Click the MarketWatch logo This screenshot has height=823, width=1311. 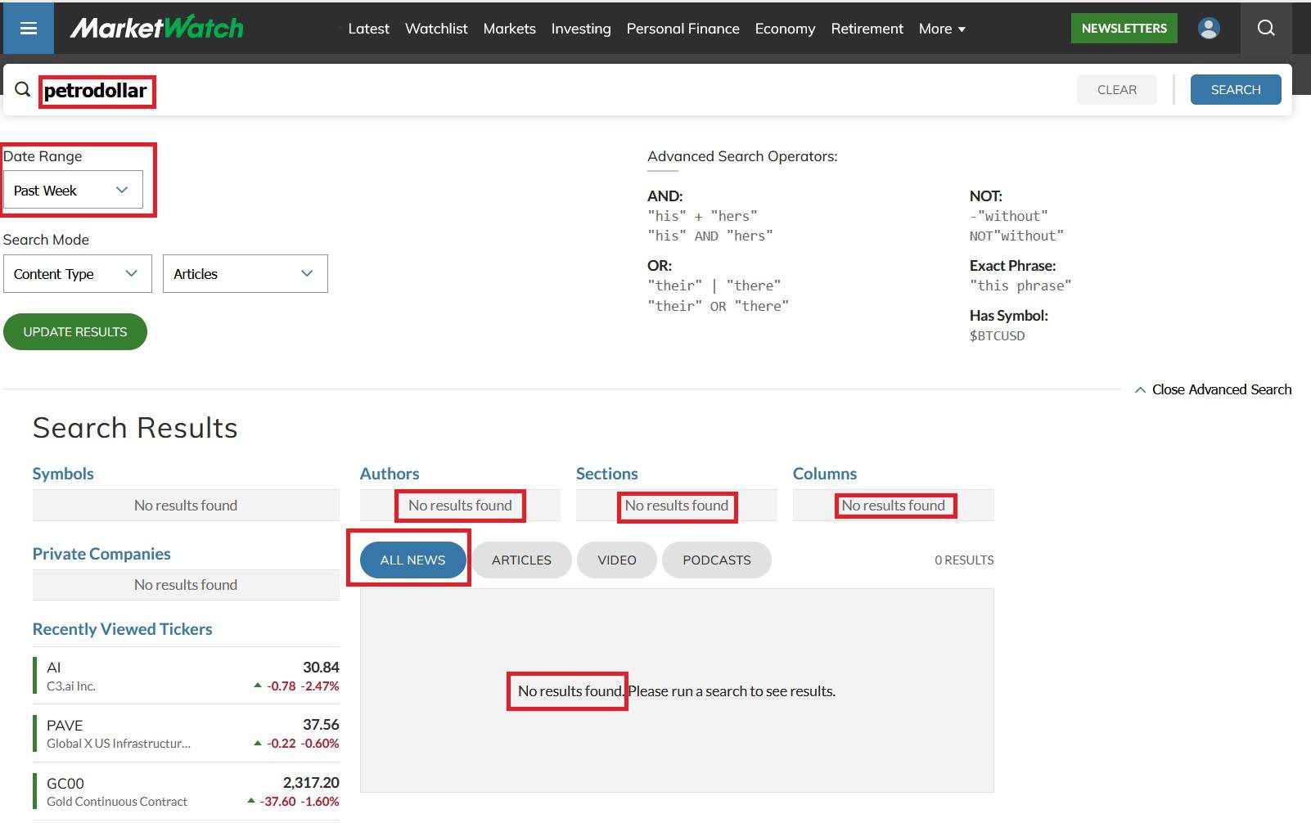156,29
